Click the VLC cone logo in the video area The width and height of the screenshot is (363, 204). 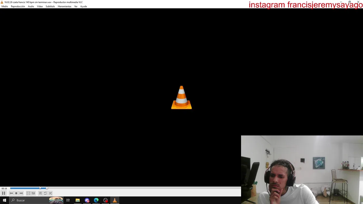point(181,97)
